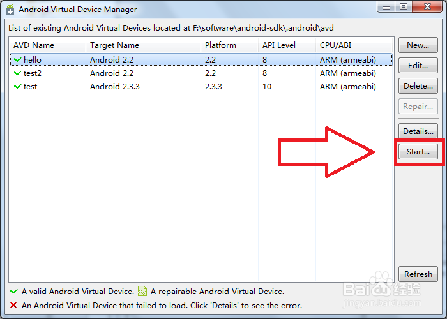Select the 'hello' AVD row
Viewport: 447px width, 319px height.
click(201, 60)
